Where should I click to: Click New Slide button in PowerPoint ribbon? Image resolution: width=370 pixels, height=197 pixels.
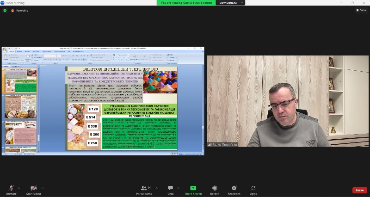point(28,57)
